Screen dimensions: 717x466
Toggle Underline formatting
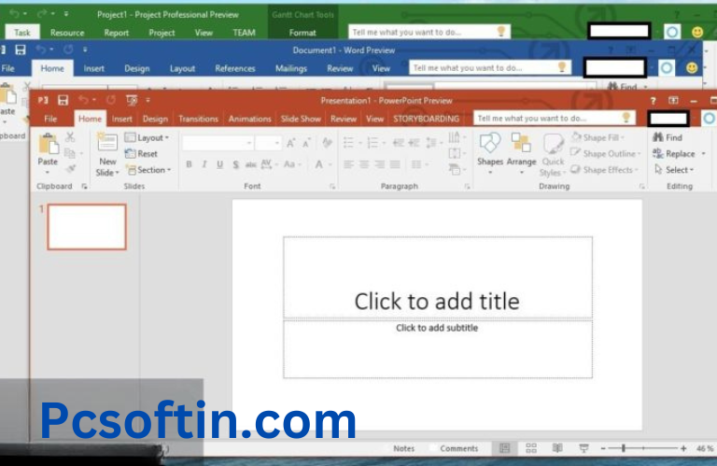pos(220,164)
